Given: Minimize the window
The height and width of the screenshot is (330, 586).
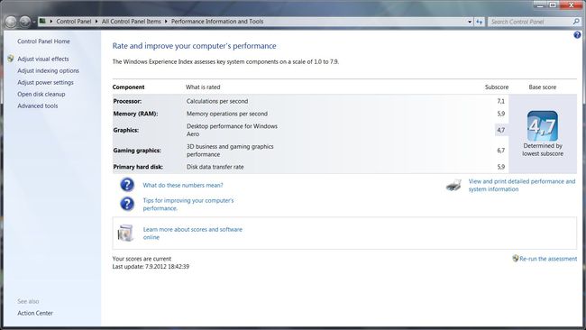Looking at the screenshot, I should click(x=540, y=5).
